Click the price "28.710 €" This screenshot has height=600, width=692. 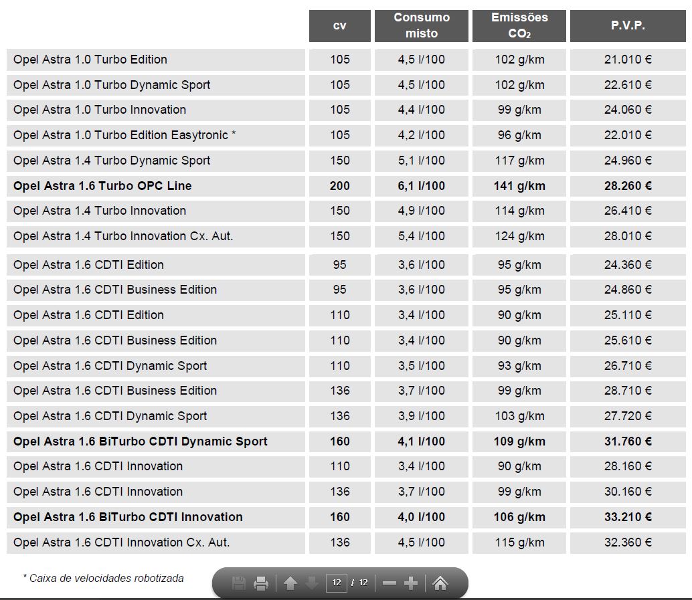[628, 391]
